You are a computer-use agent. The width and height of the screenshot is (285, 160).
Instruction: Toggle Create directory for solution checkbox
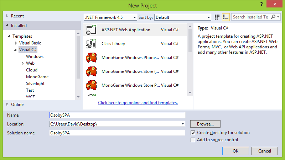pyautogui.click(x=193, y=133)
